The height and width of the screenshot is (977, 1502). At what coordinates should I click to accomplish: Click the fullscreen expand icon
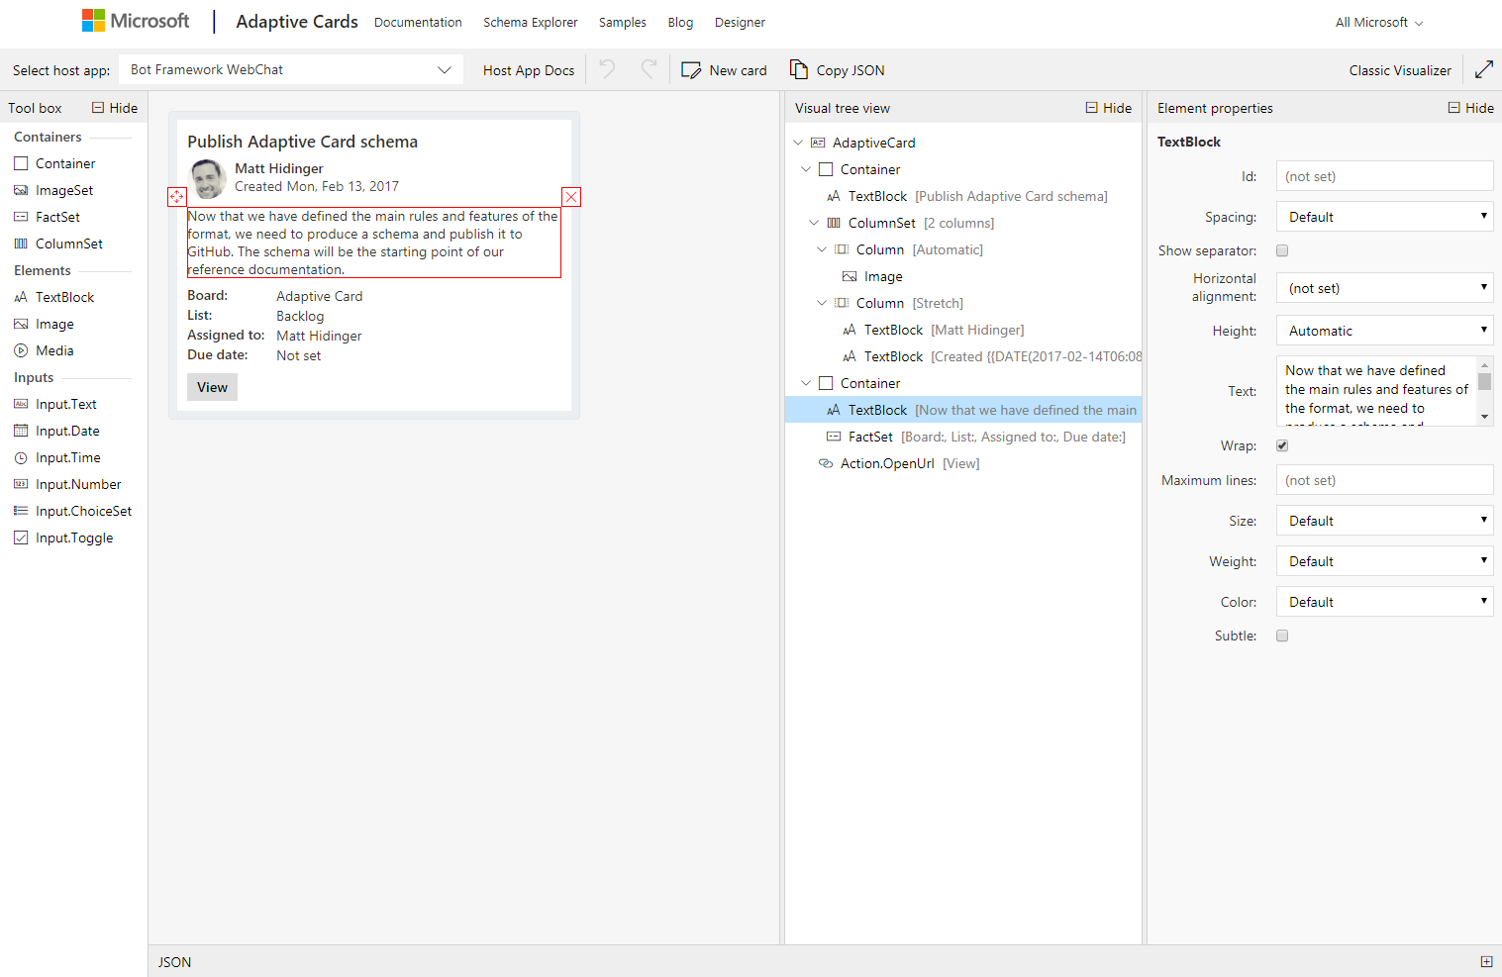point(1483,69)
